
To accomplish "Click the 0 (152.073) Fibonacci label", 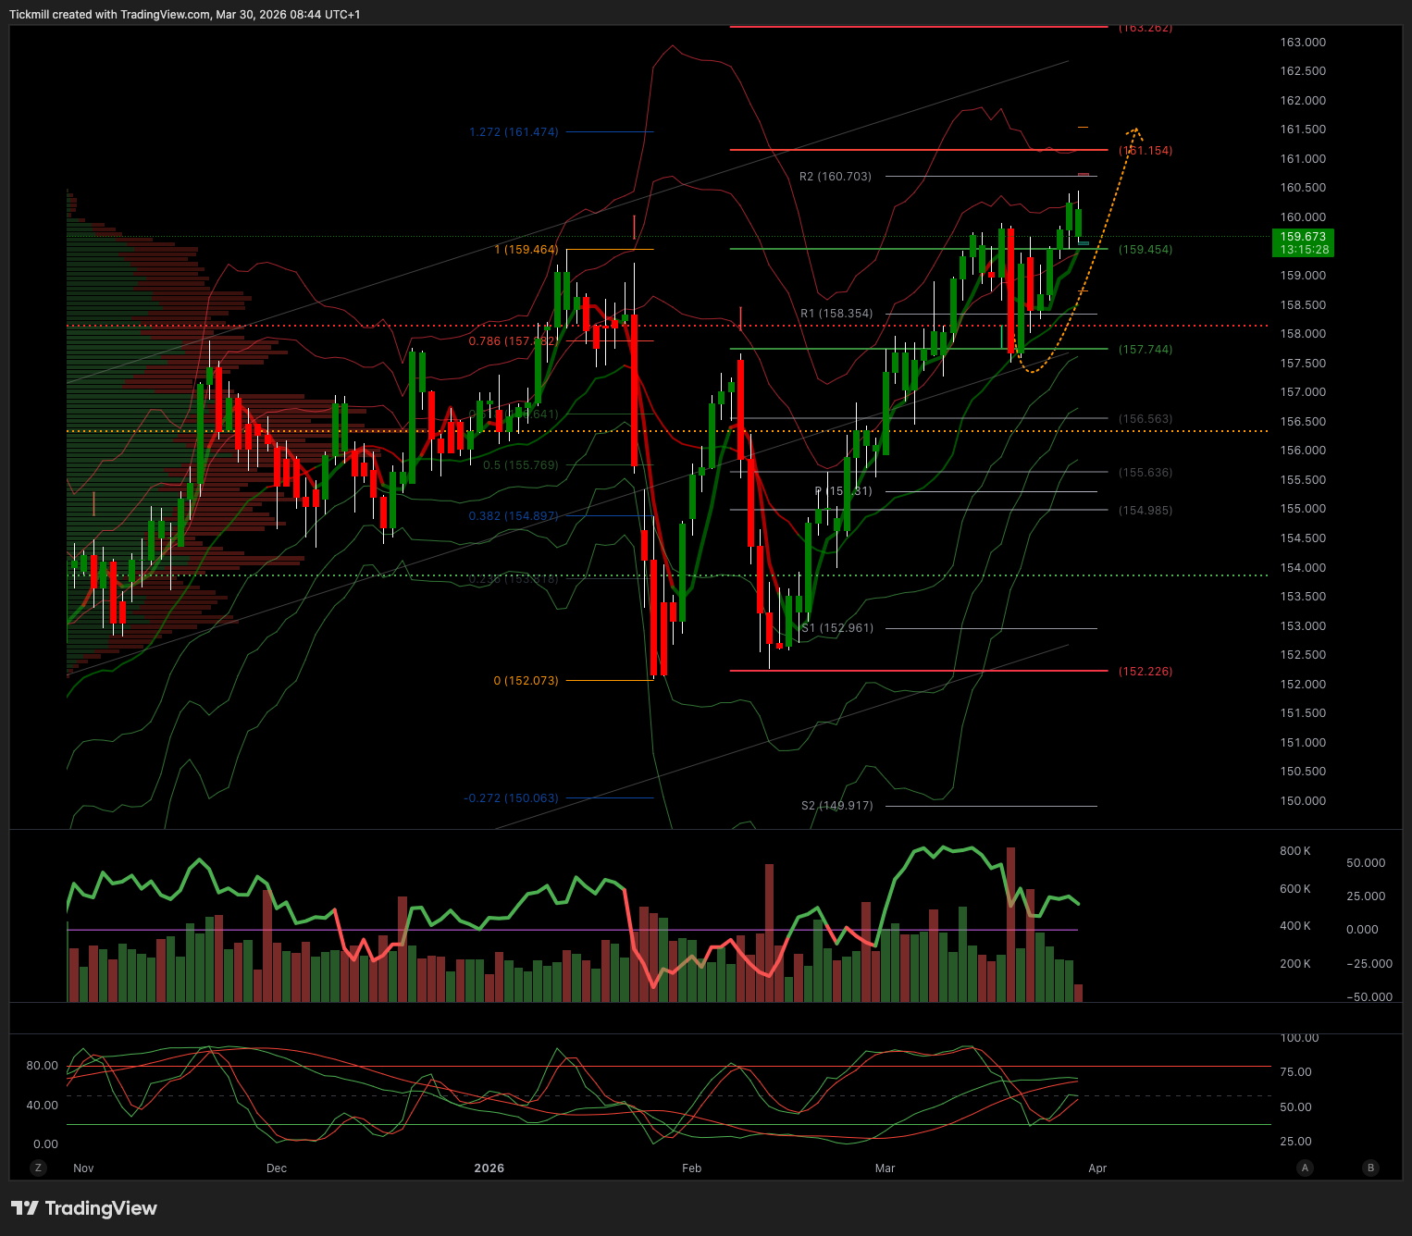I will (x=526, y=681).
